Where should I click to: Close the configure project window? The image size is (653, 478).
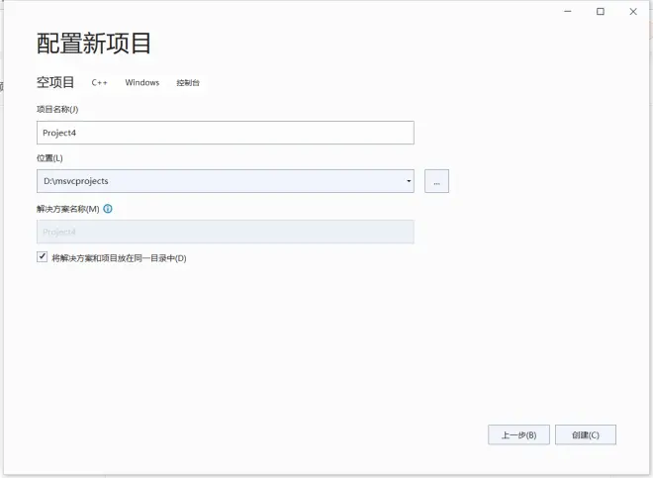tap(633, 12)
